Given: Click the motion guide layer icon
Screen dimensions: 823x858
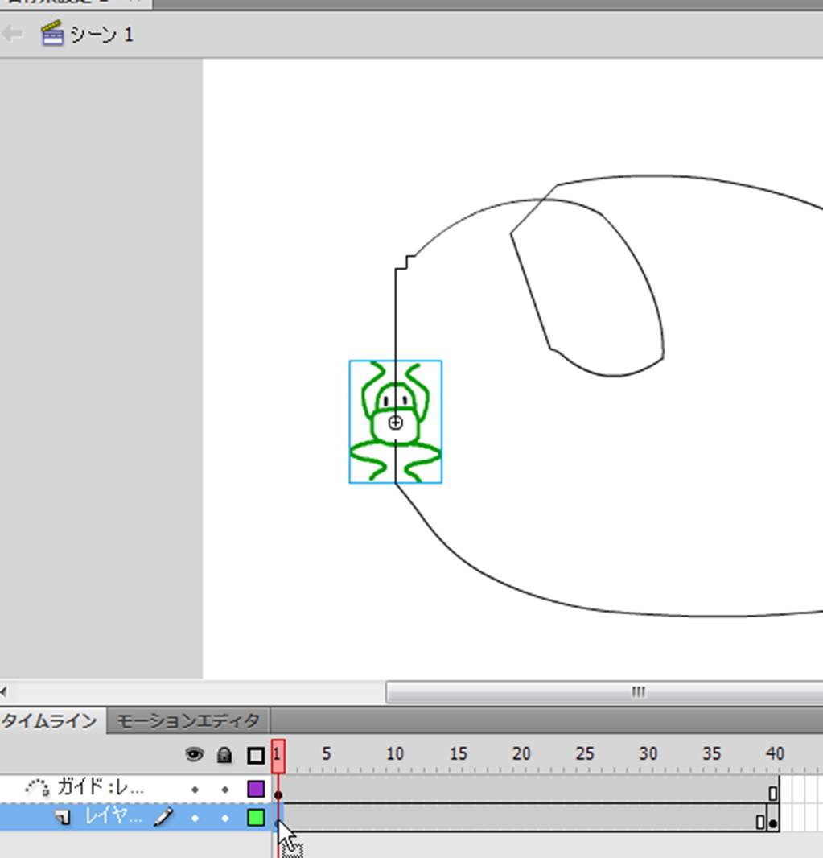Looking at the screenshot, I should click(x=37, y=788).
